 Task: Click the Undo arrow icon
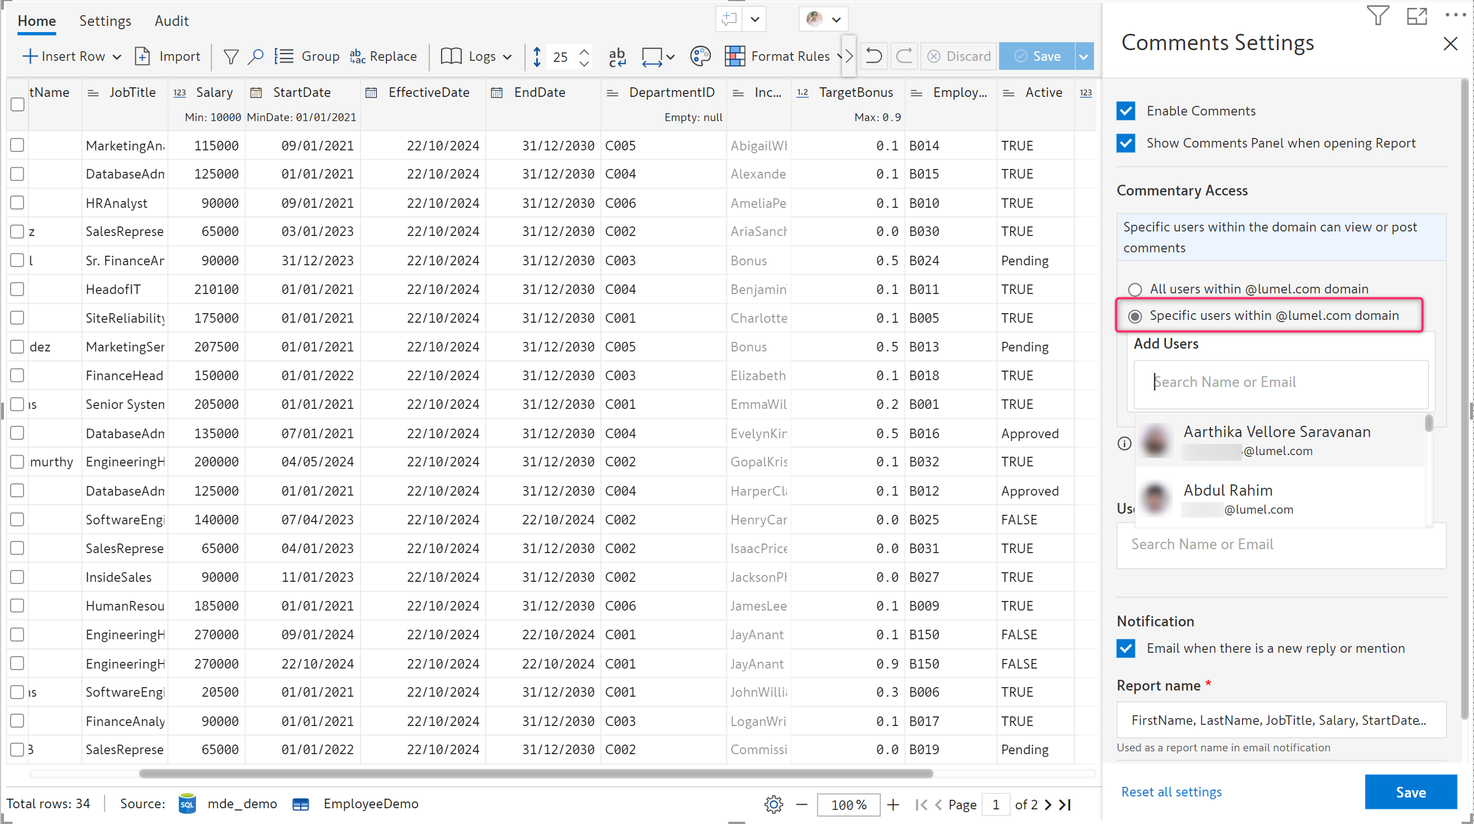[x=874, y=56]
